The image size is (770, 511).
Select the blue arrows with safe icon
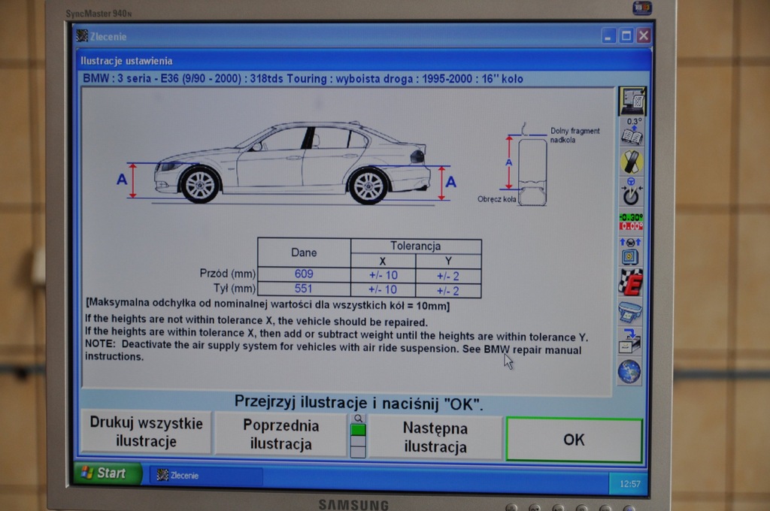coord(631,251)
